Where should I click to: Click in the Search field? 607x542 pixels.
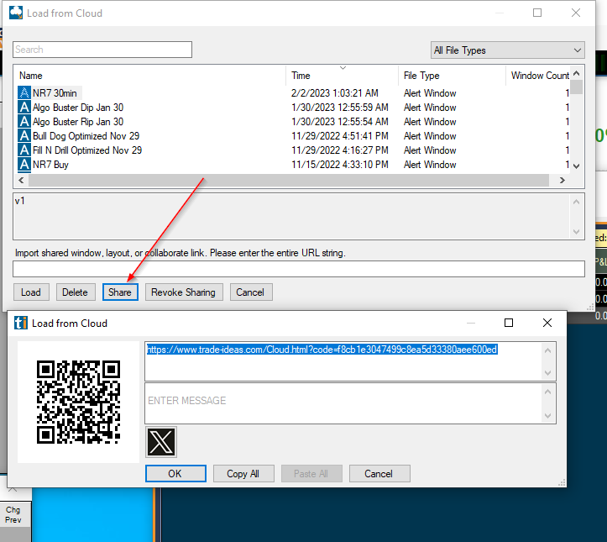(102, 50)
